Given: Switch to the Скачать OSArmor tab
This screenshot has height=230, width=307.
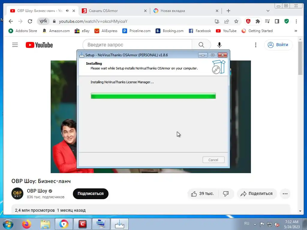Looking at the screenshot, I should 114,11.
